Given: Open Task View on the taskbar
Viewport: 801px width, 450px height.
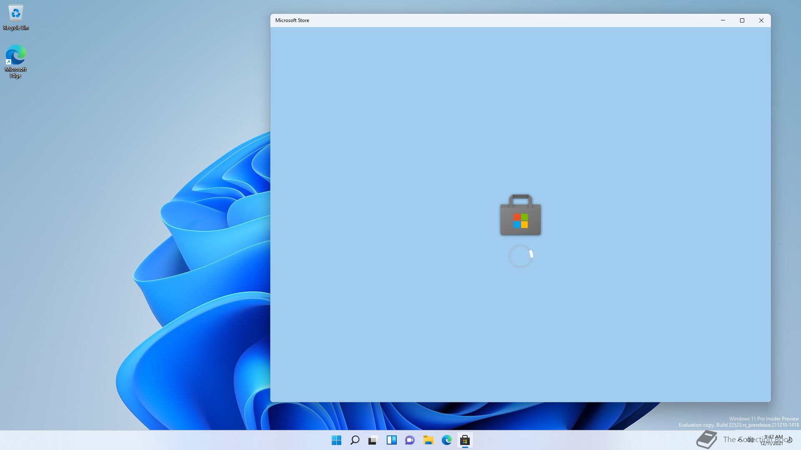Looking at the screenshot, I should tap(373, 440).
